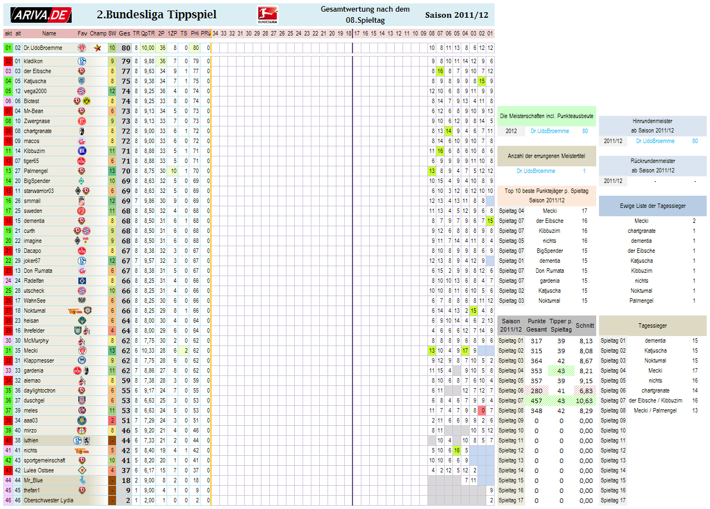The height and width of the screenshot is (509, 710).
Task: Click the ARIVA.DE logo
Action: point(42,16)
